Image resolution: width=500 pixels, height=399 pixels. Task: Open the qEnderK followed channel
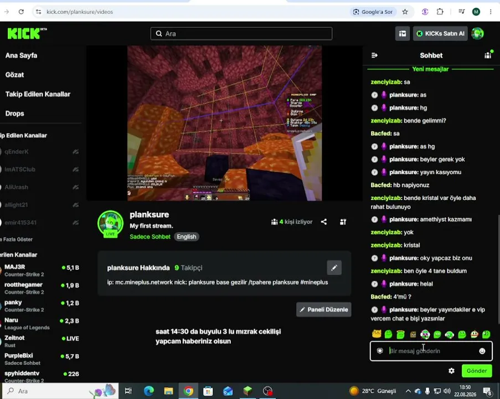[x=39, y=152]
